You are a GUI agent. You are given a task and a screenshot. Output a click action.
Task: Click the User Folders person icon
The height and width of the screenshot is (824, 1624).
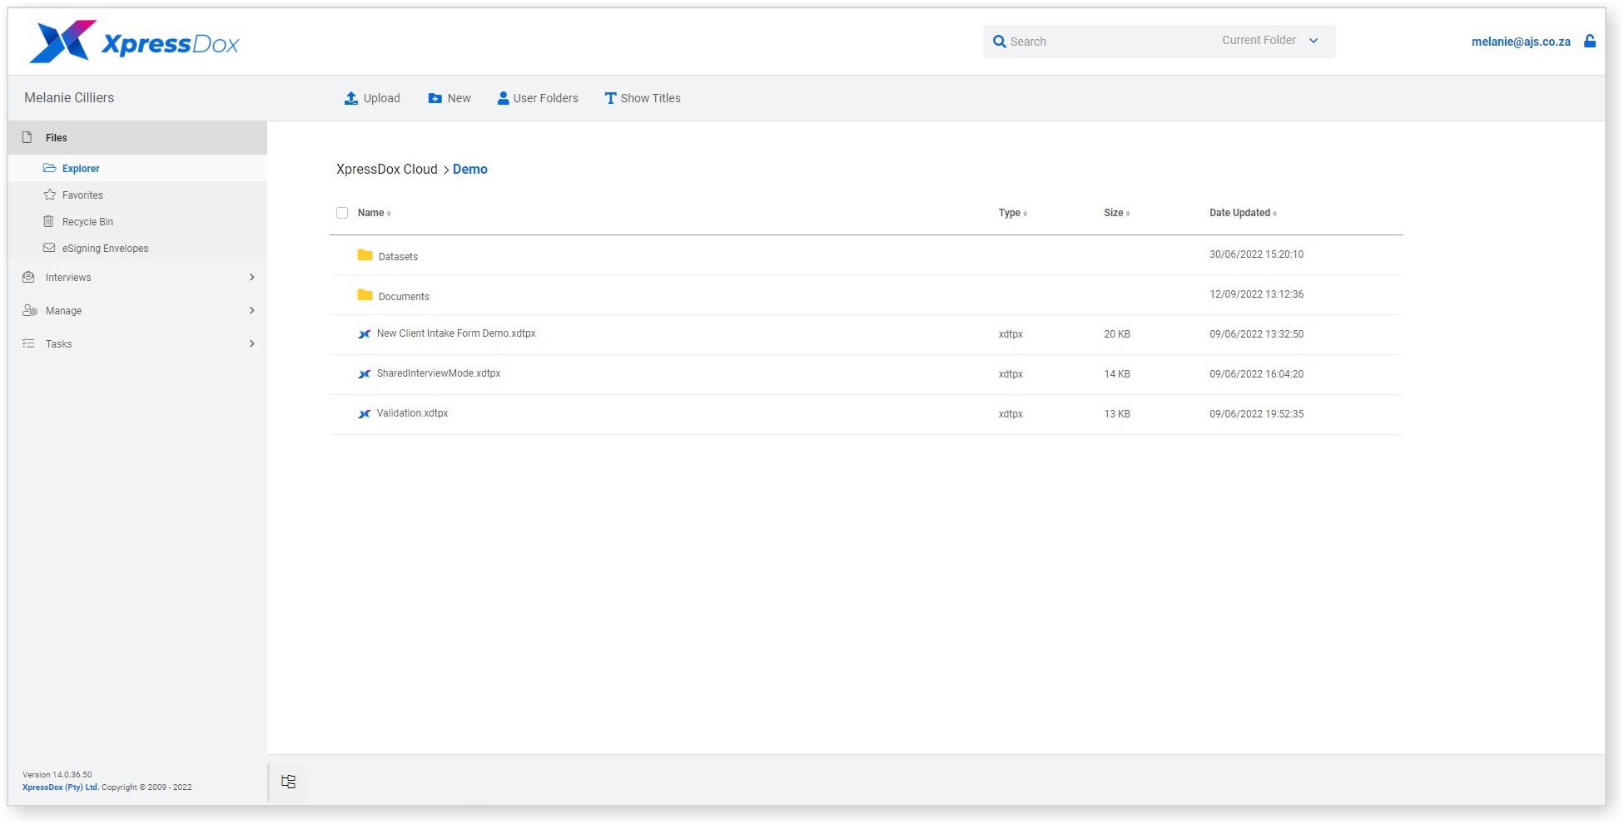[503, 98]
